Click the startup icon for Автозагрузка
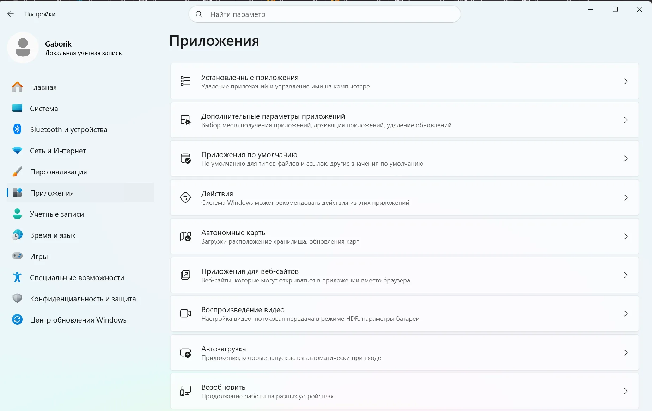 click(x=185, y=352)
